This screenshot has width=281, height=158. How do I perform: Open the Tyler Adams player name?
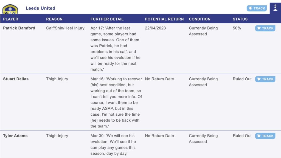(15, 136)
